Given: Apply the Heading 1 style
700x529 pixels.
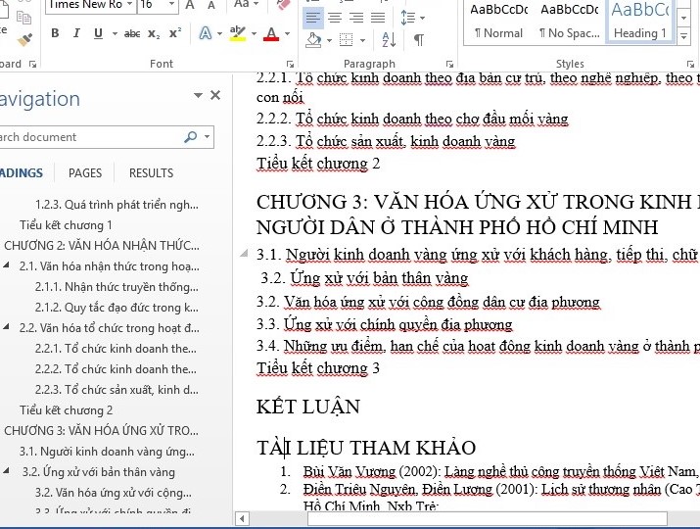Looking at the screenshot, I should [x=640, y=22].
